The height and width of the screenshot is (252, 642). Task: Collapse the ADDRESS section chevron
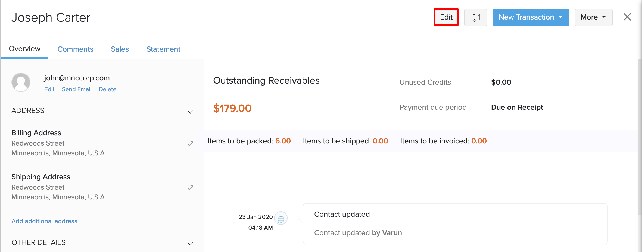click(190, 112)
